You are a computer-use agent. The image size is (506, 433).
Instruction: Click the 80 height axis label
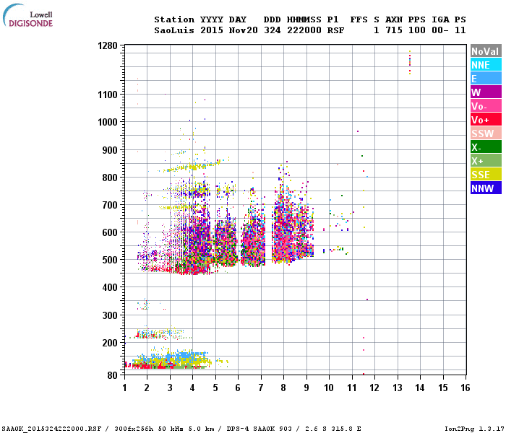pos(112,375)
